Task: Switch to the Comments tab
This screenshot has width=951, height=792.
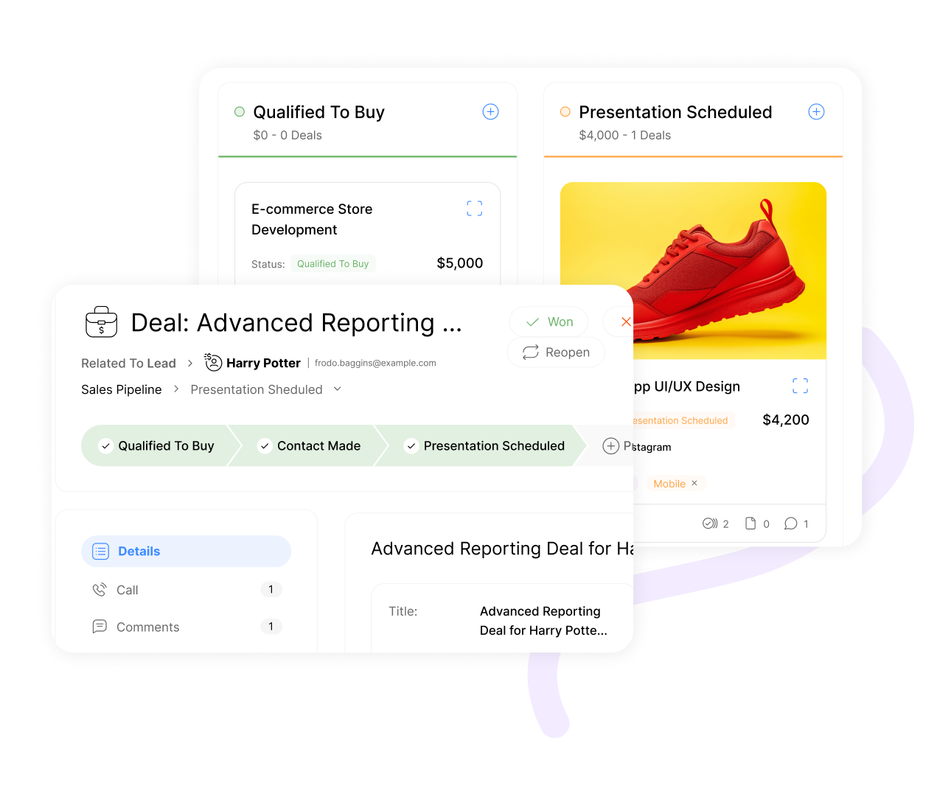Action: pyautogui.click(x=147, y=627)
